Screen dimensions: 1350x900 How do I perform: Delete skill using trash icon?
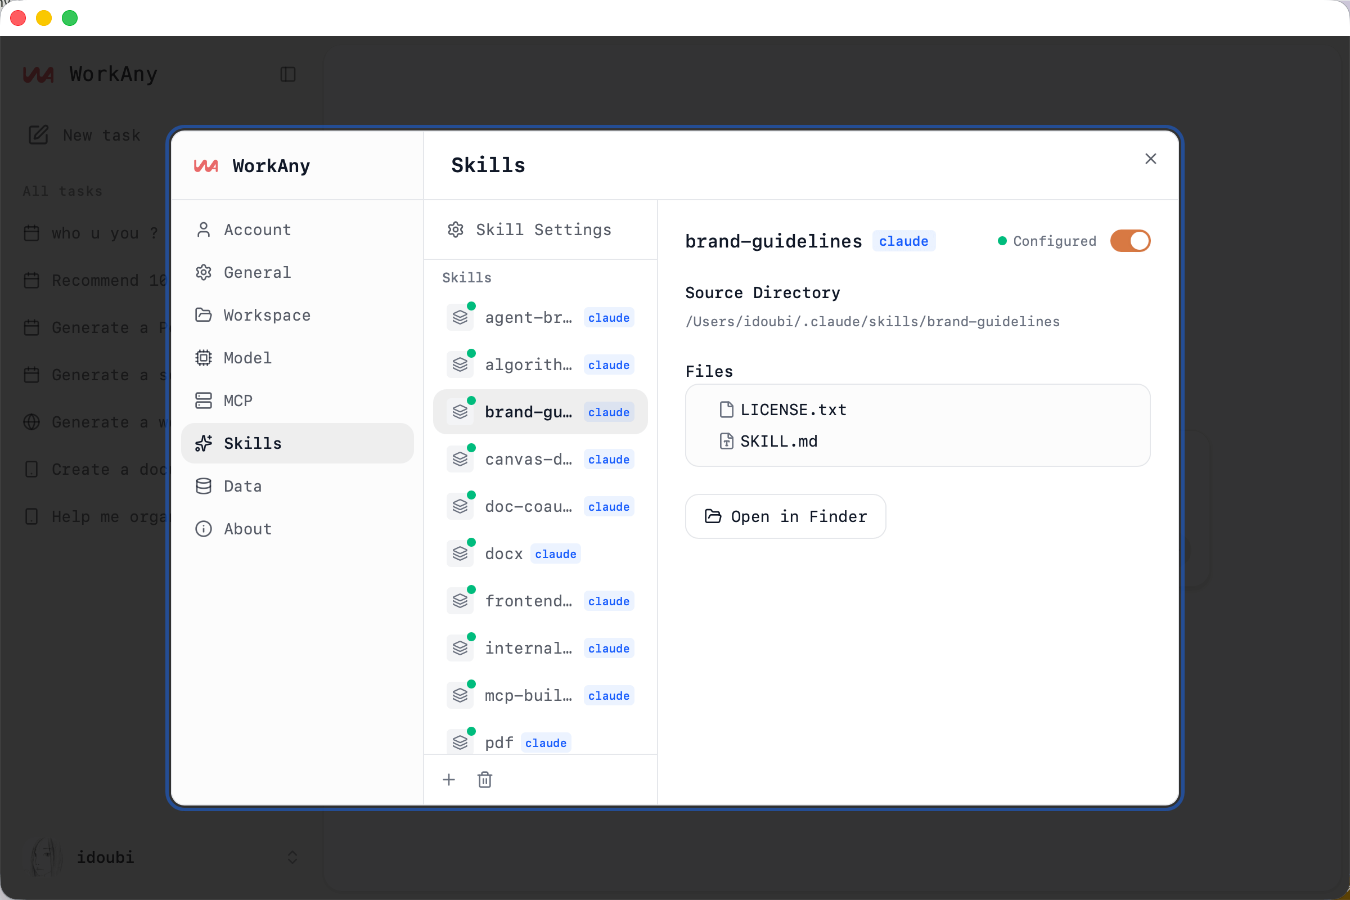click(x=485, y=780)
